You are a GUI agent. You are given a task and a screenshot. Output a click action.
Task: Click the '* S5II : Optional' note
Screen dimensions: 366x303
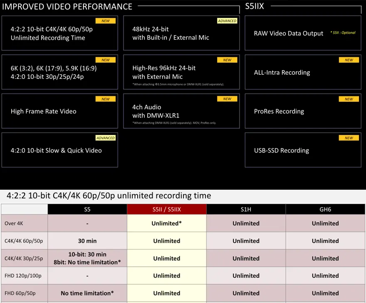tap(343, 33)
